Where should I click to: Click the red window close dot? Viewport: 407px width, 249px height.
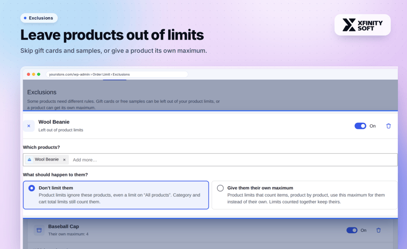tap(28, 74)
